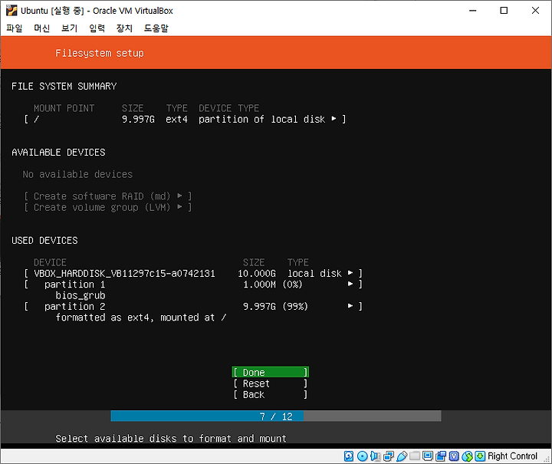Click 'Select available disks to format and mount' hint
This screenshot has height=464, width=552.
171,439
